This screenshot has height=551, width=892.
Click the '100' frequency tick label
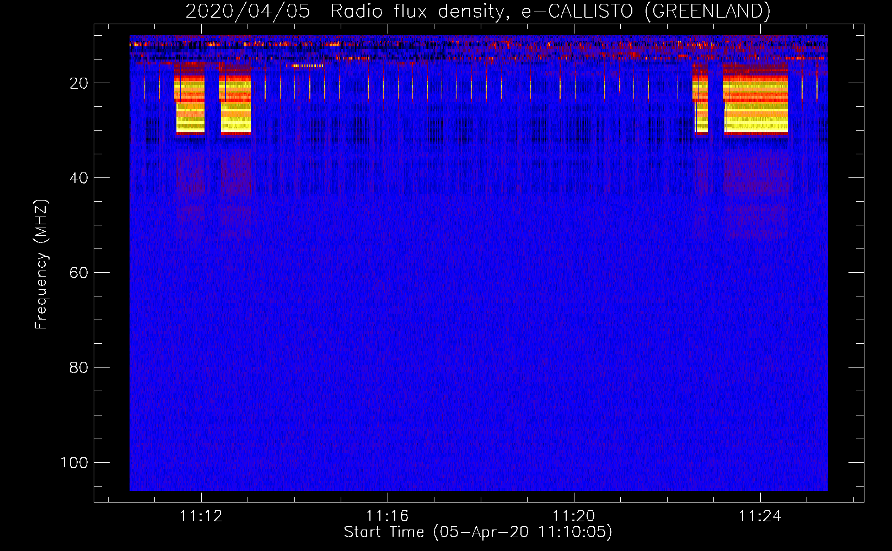click(74, 462)
